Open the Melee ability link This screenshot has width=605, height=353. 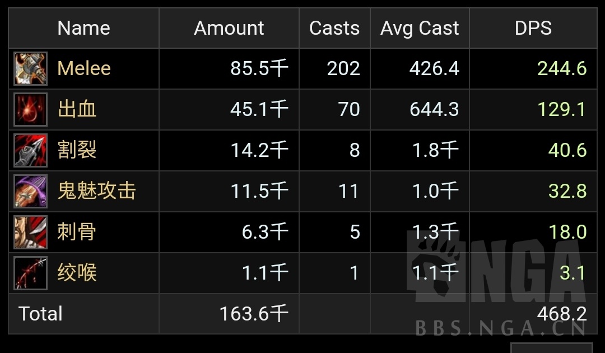pyautogui.click(x=84, y=68)
